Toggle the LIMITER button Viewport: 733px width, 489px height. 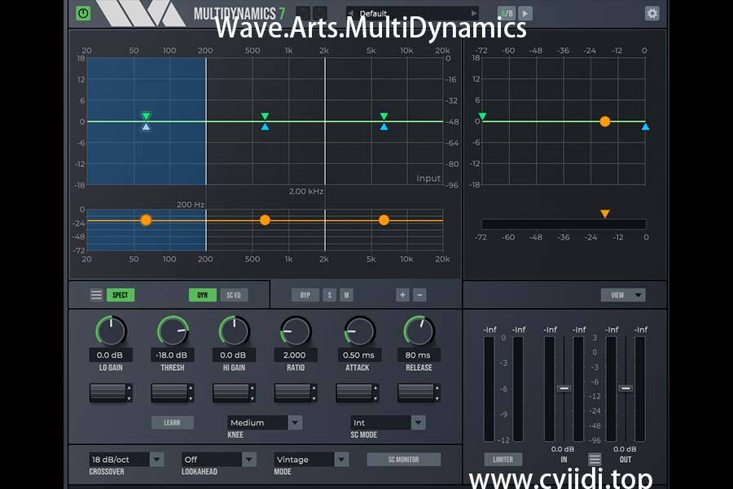tap(503, 459)
